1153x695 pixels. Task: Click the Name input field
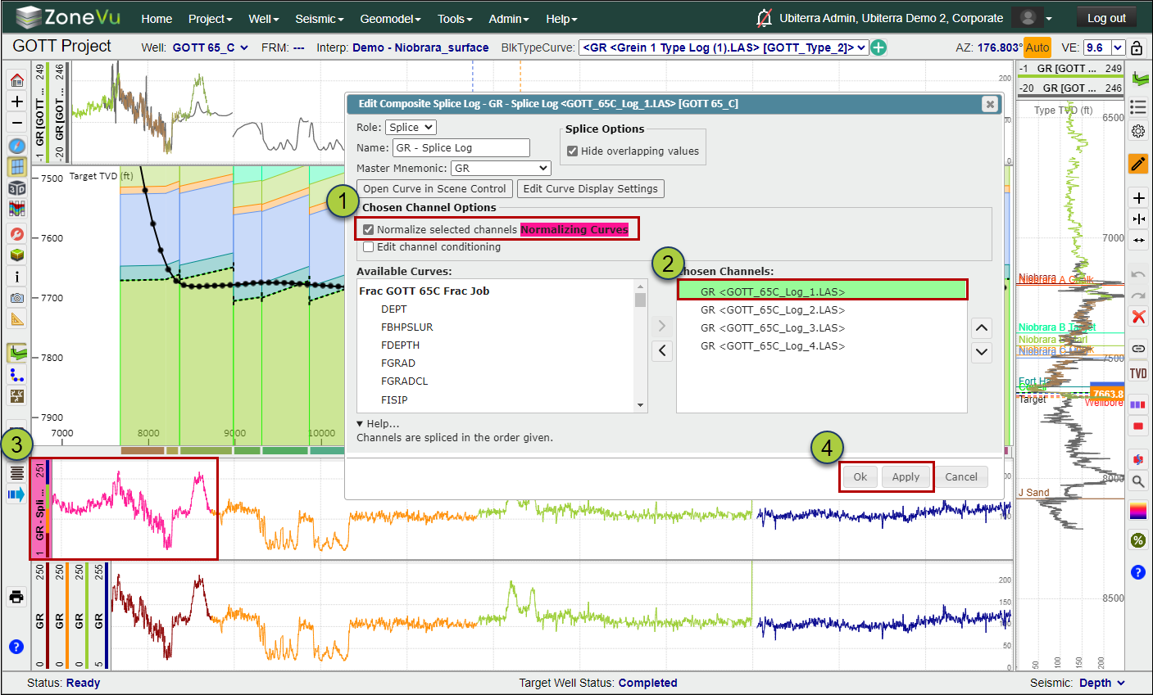(x=461, y=148)
